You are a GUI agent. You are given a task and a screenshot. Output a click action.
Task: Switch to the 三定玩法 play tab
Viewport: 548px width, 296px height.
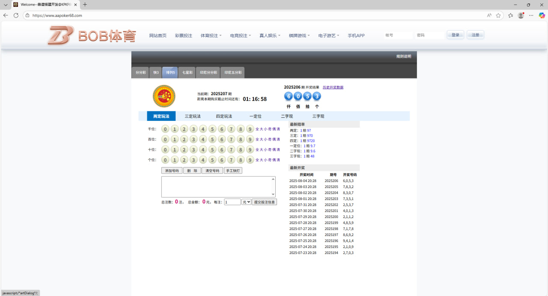point(193,116)
